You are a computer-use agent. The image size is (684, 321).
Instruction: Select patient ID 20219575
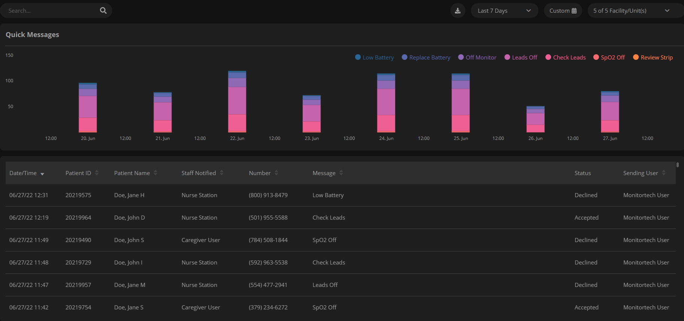point(78,195)
